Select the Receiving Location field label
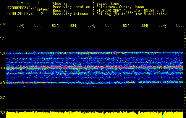 (72, 7)
